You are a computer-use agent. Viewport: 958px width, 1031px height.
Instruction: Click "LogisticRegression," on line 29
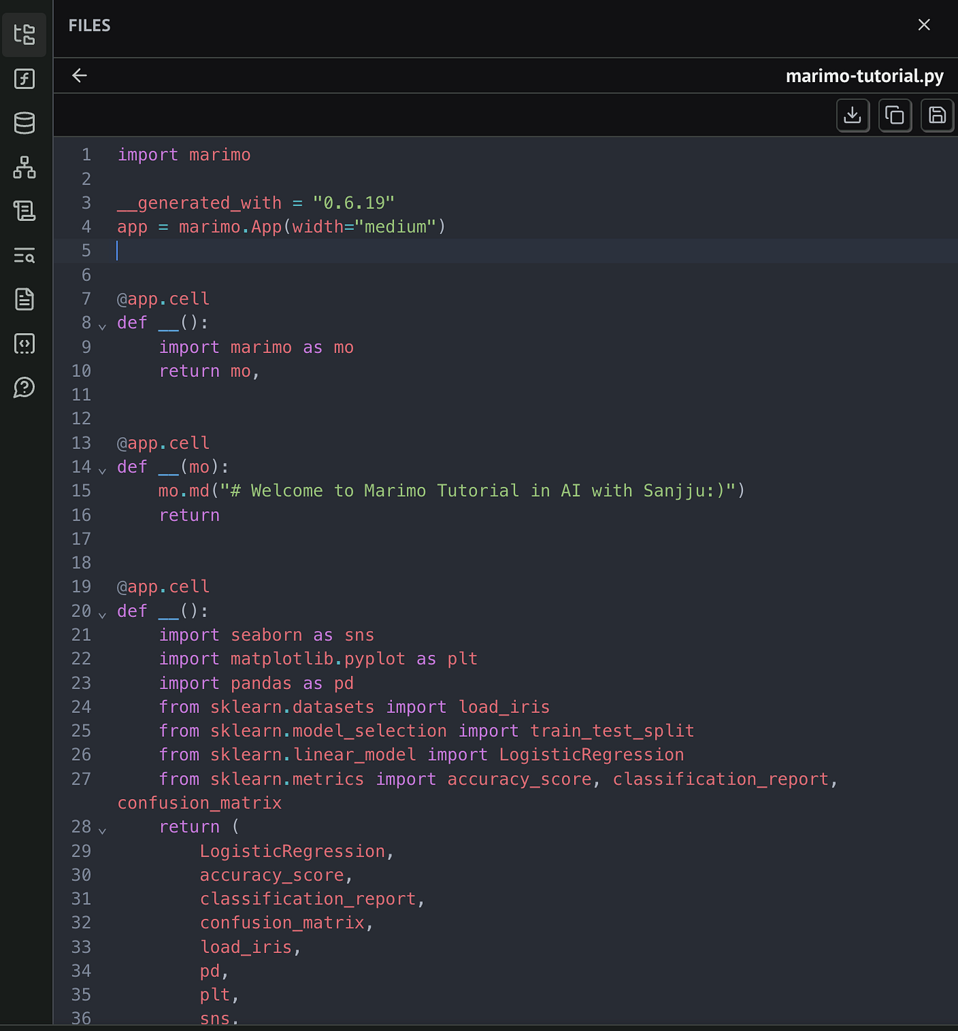tap(297, 852)
